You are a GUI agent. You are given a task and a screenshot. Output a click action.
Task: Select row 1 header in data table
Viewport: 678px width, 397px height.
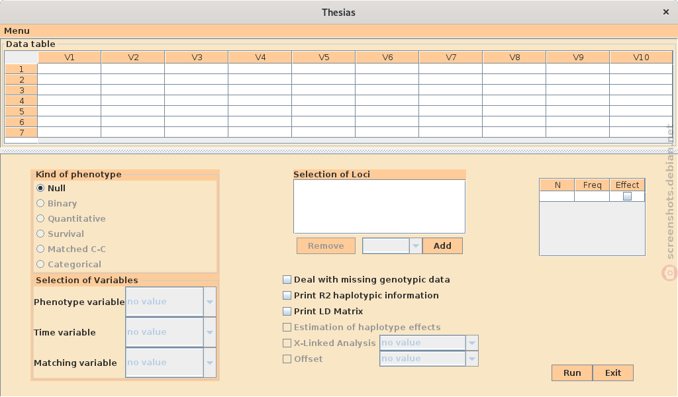coord(21,69)
